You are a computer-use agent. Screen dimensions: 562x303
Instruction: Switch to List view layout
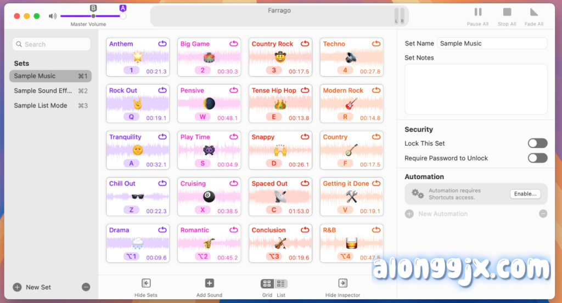click(x=281, y=284)
